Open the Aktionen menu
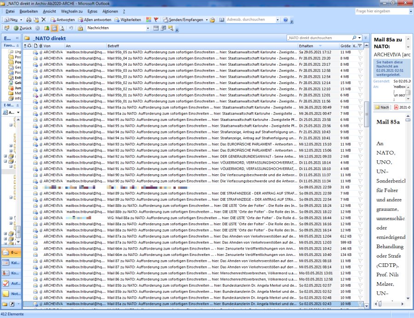The image size is (414, 318). click(x=110, y=11)
